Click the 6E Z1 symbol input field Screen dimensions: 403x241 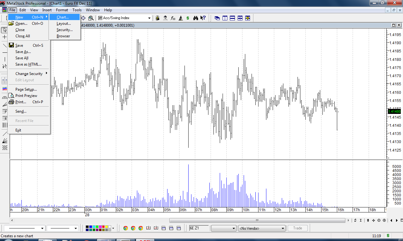[x=198, y=228]
